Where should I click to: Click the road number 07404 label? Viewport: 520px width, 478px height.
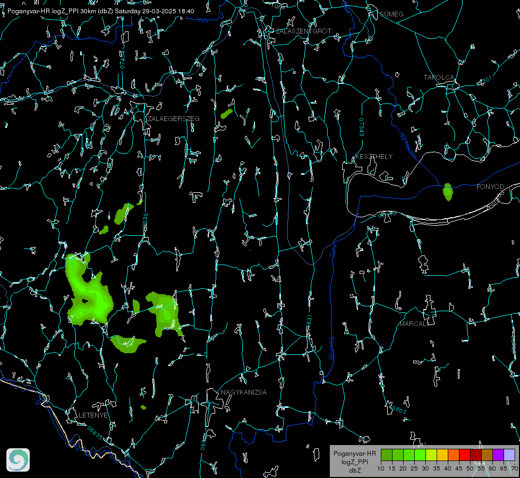click(x=122, y=59)
